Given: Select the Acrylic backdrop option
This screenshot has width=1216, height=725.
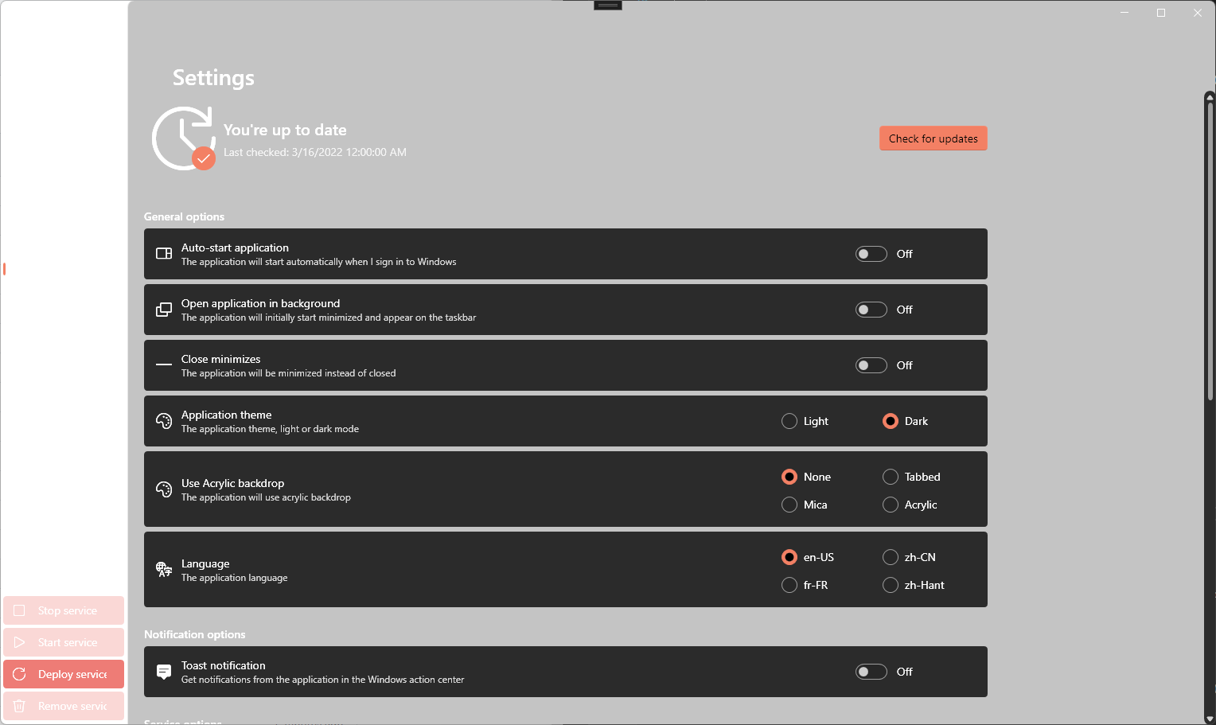Looking at the screenshot, I should (891, 505).
